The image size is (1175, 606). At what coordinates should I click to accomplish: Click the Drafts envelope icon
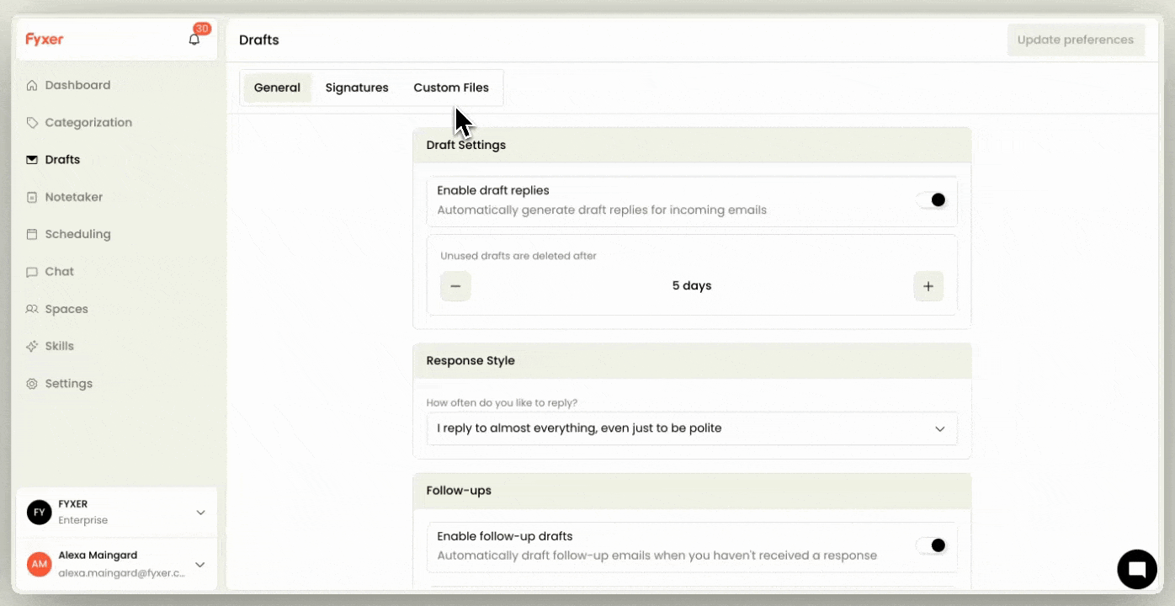[32, 160]
